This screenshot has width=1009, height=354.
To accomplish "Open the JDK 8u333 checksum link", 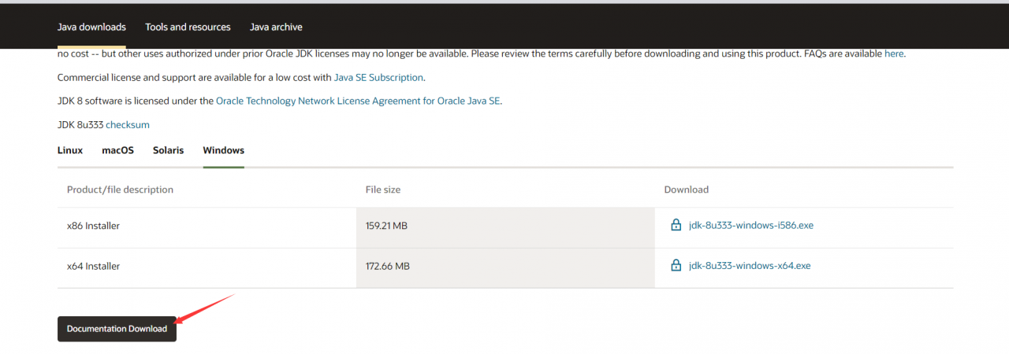I will pyautogui.click(x=128, y=125).
